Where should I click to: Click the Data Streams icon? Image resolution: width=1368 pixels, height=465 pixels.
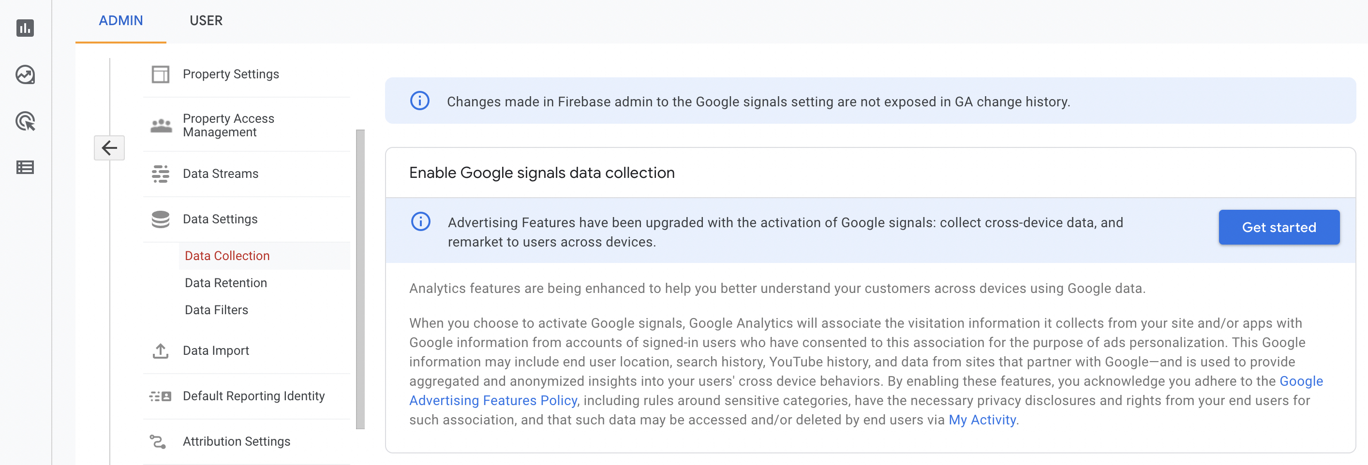[161, 174]
